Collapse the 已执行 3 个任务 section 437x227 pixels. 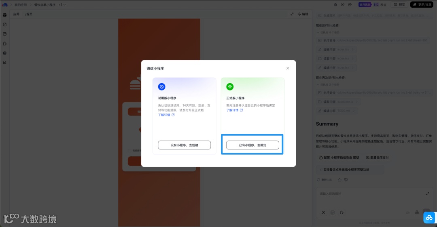[x=328, y=84]
